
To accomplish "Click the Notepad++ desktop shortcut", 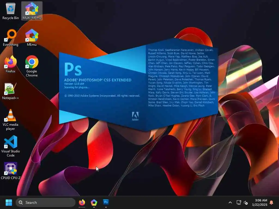I will (11, 91).
